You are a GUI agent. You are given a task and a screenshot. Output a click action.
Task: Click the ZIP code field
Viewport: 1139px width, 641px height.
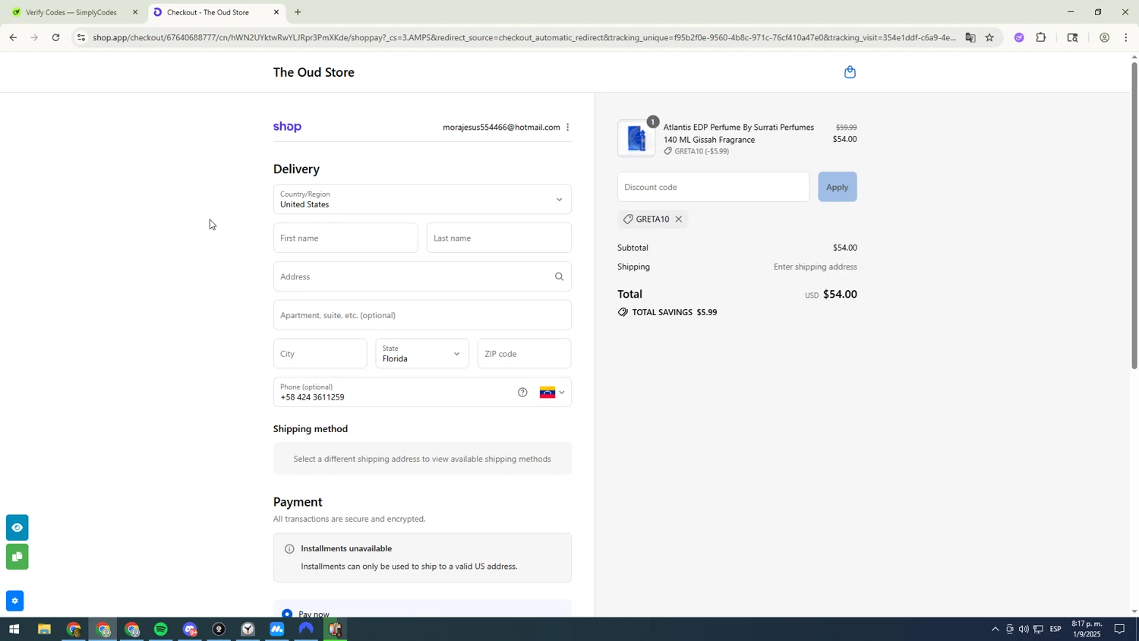point(524,354)
